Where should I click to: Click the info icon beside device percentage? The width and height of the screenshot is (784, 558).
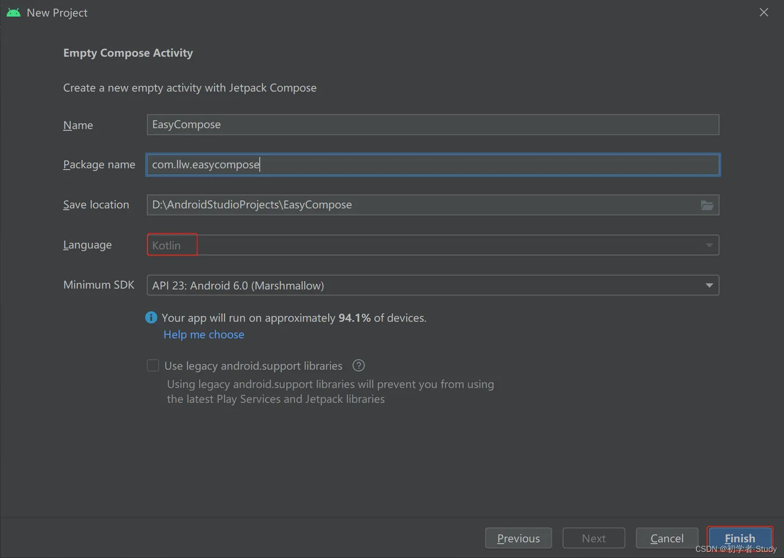(x=151, y=318)
